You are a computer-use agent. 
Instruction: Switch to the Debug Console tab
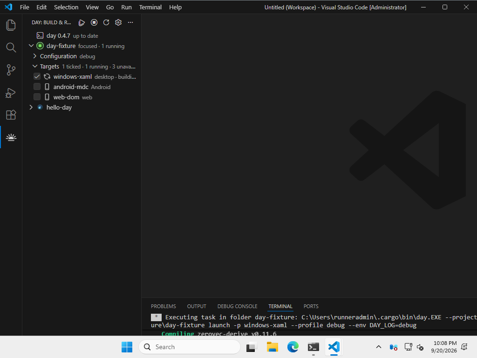237,306
